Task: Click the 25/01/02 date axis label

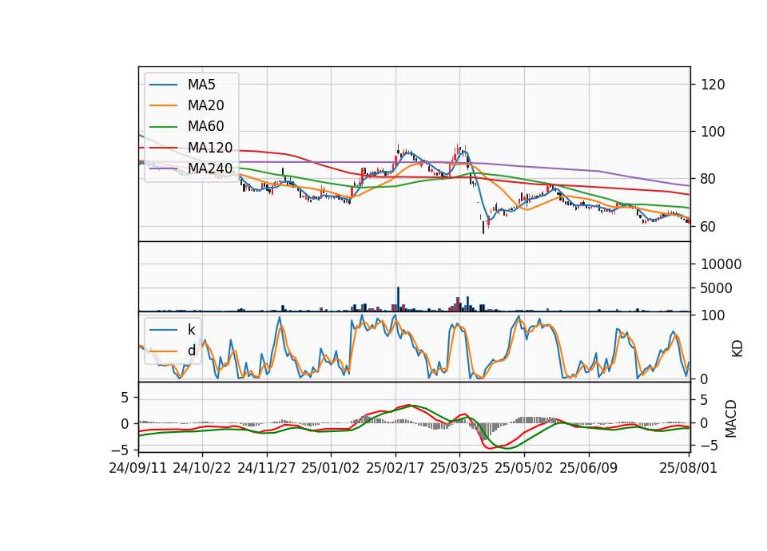Action: coord(331,468)
